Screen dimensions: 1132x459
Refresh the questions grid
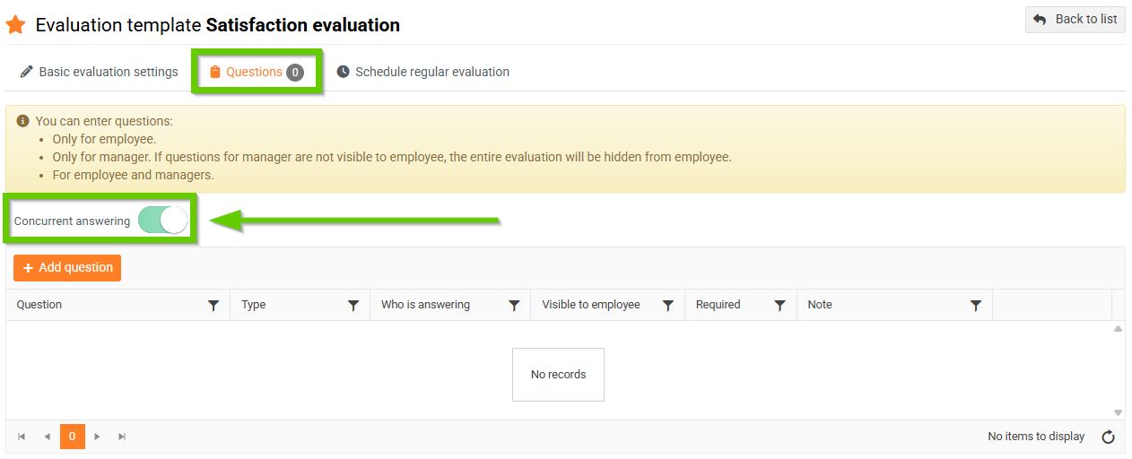point(1108,437)
